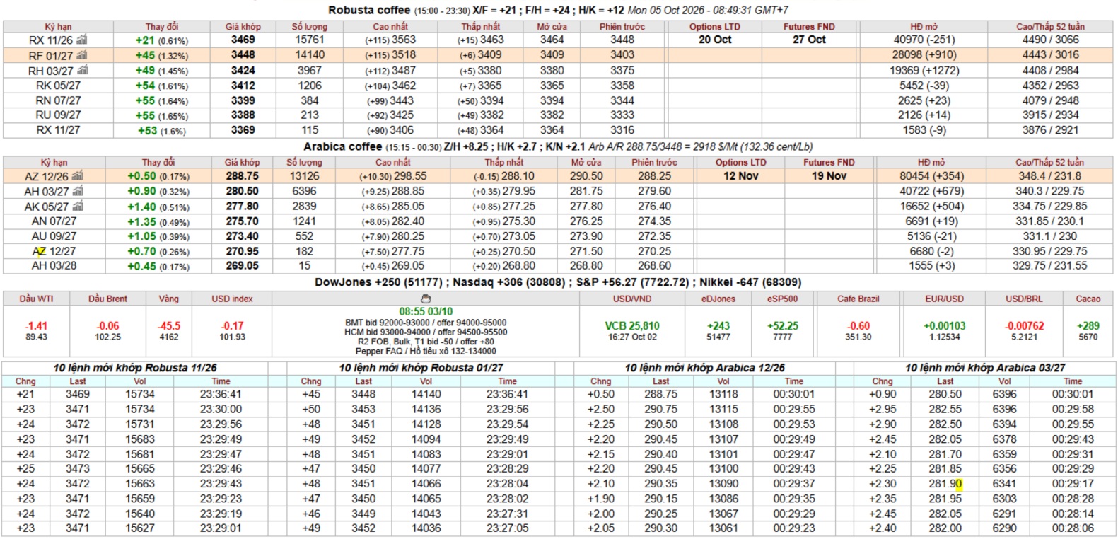Click the AH 03/28 contract label
This screenshot has width=1118, height=539.
coord(54,266)
